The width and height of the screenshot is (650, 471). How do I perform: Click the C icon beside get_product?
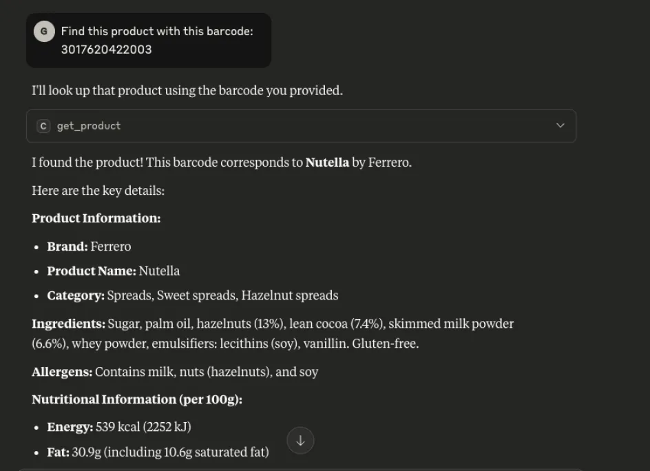43,126
